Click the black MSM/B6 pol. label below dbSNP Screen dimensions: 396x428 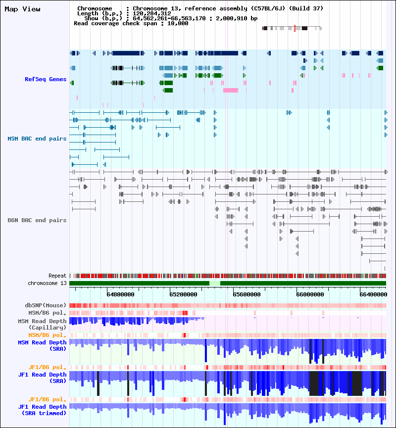[x=47, y=313]
